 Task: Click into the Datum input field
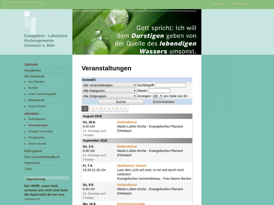point(159,91)
